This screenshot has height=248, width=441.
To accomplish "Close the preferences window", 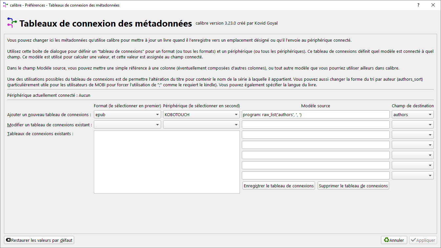I will click(x=433, y=5).
